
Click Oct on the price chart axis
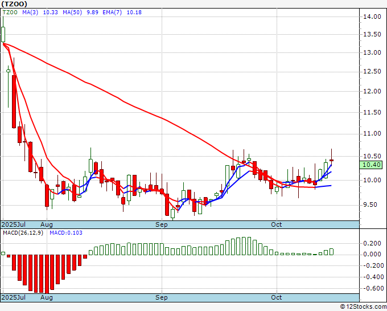(277, 224)
